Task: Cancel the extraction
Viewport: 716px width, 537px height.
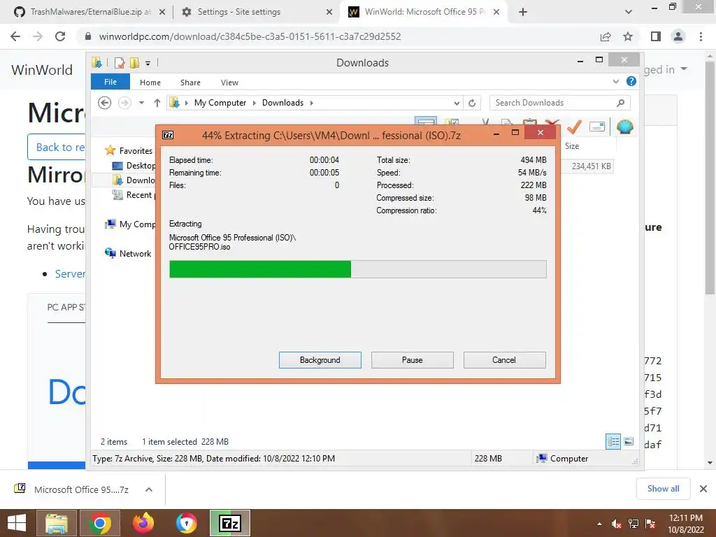Action: click(504, 360)
